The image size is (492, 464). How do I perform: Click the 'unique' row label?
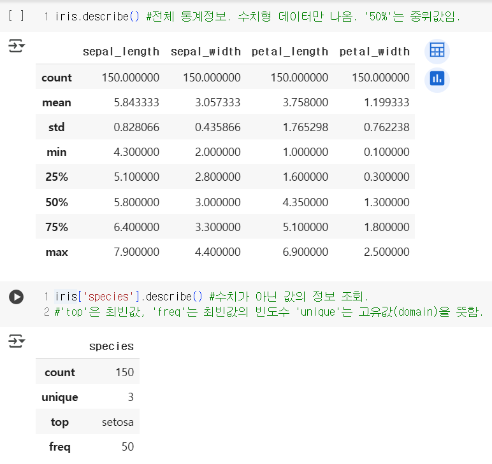[x=60, y=397]
